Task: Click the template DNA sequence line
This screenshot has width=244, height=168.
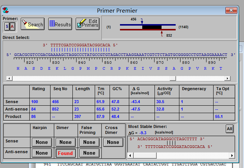Action: (121, 55)
